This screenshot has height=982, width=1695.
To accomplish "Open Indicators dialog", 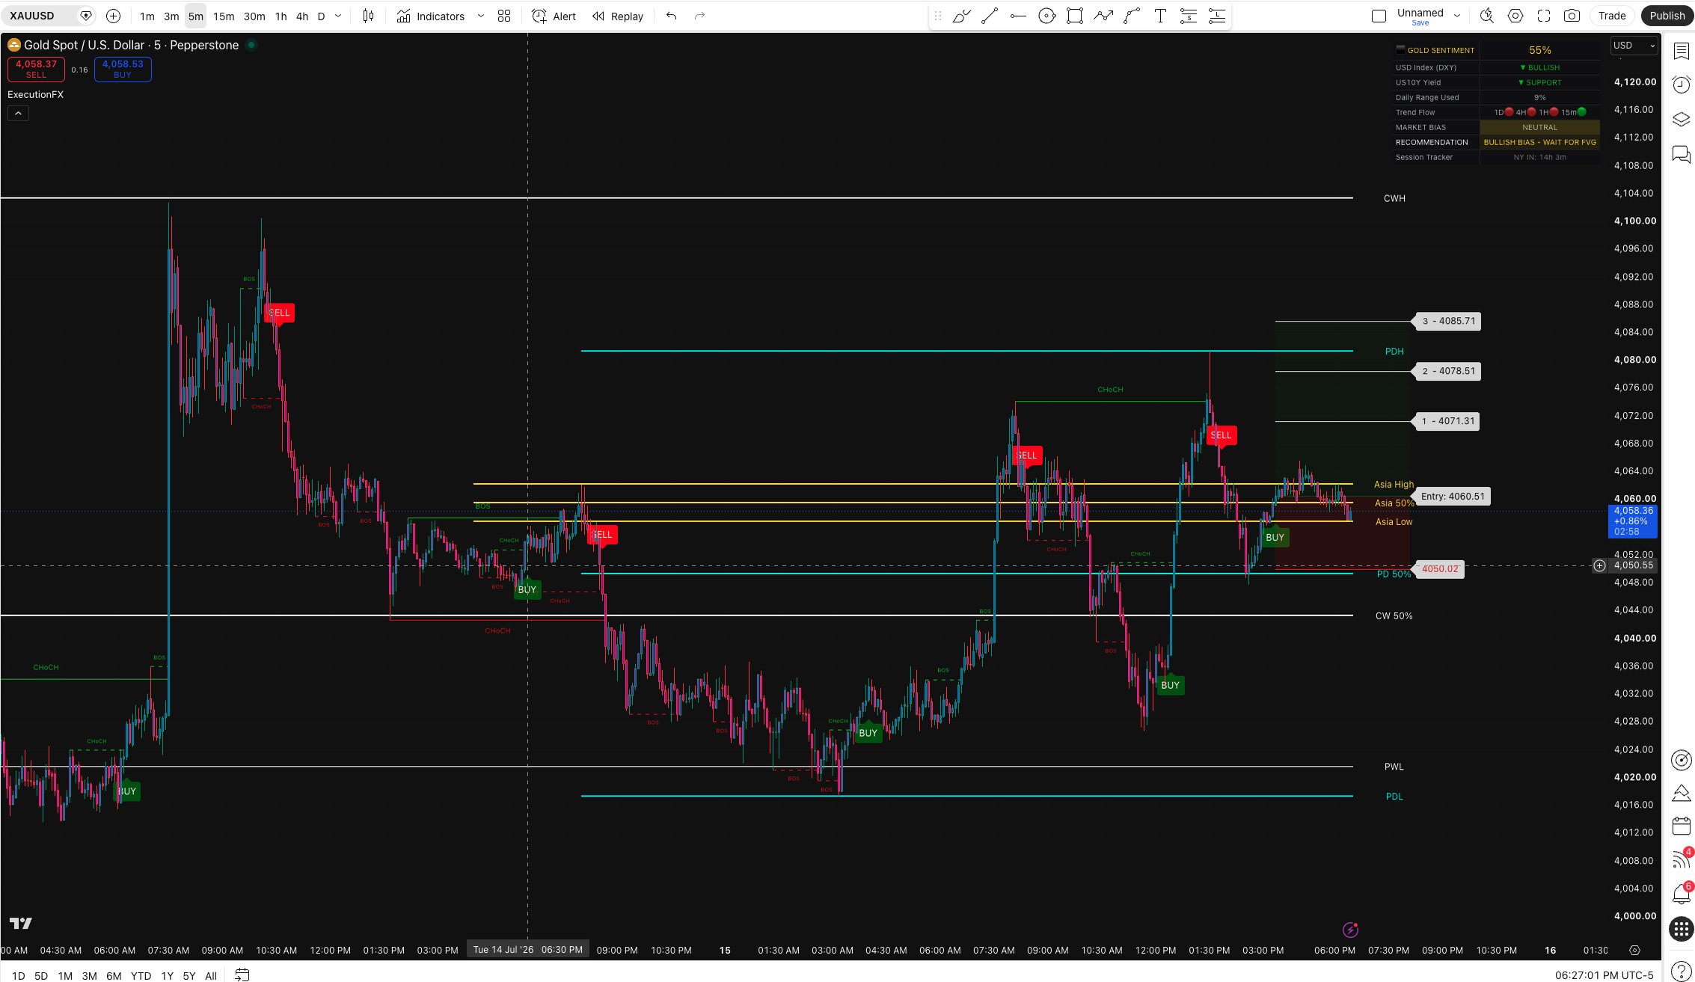I will tap(431, 16).
